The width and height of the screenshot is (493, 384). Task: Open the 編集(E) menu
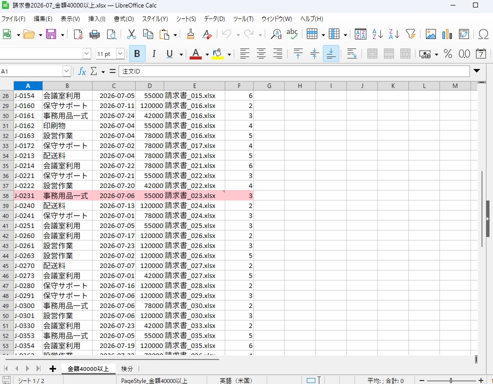click(43, 19)
